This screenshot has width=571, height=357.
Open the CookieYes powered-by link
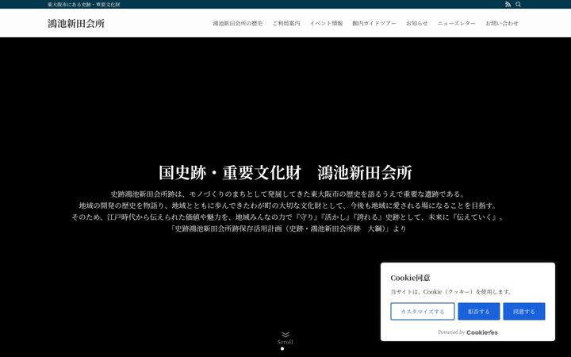[482, 332]
